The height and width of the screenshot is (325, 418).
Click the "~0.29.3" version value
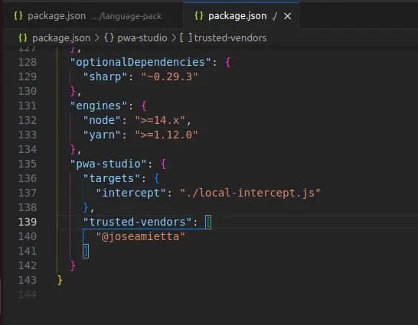click(x=169, y=77)
